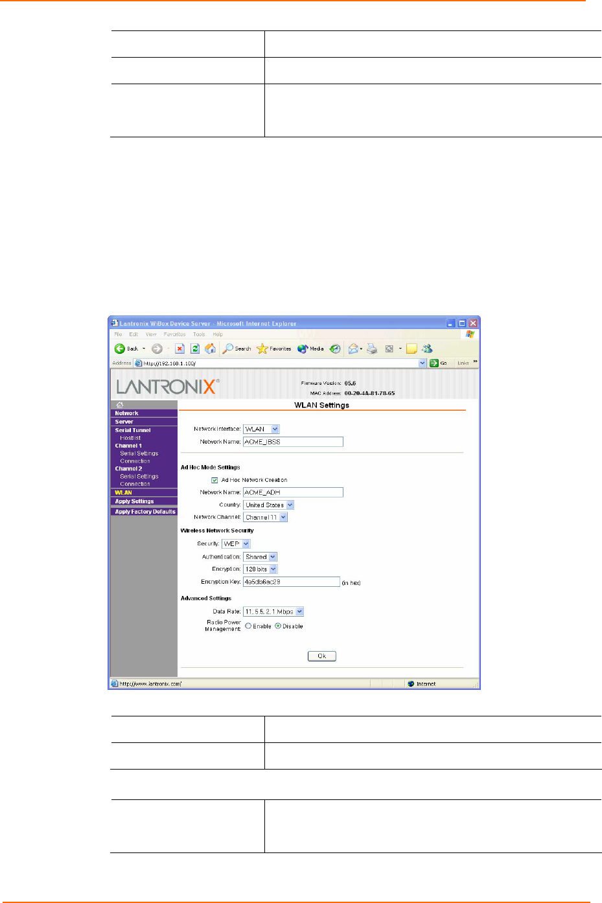
Task: Open the Security WEP dropdown
Action: (x=236, y=543)
